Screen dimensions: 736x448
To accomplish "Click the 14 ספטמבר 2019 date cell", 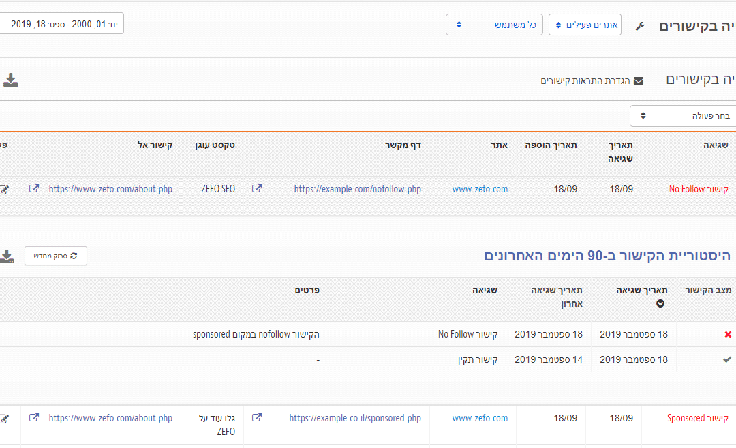I will click(548, 360).
